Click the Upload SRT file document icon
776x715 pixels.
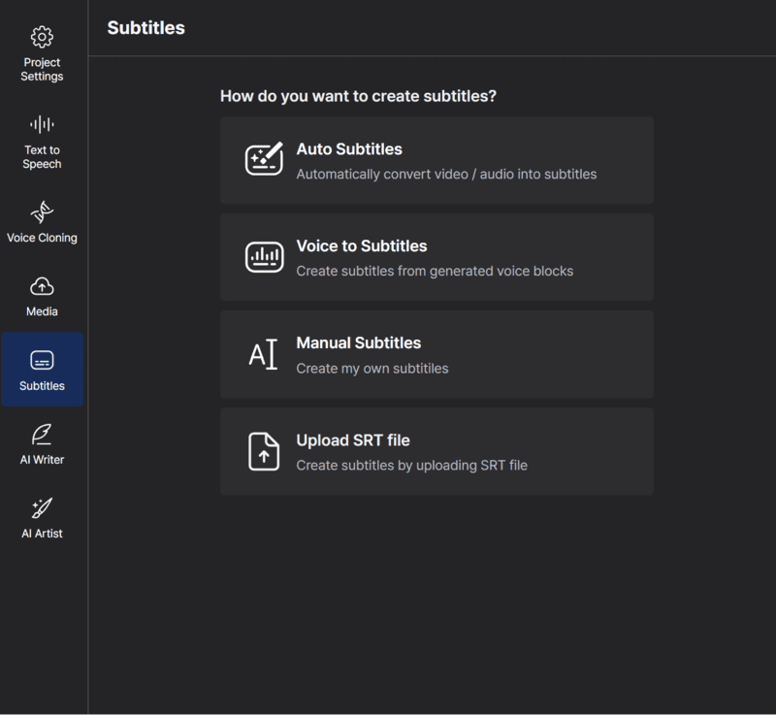[x=264, y=451]
